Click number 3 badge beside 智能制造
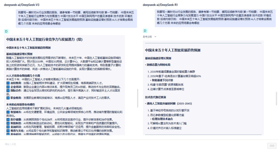The height and width of the screenshot is (154, 279). point(8,123)
